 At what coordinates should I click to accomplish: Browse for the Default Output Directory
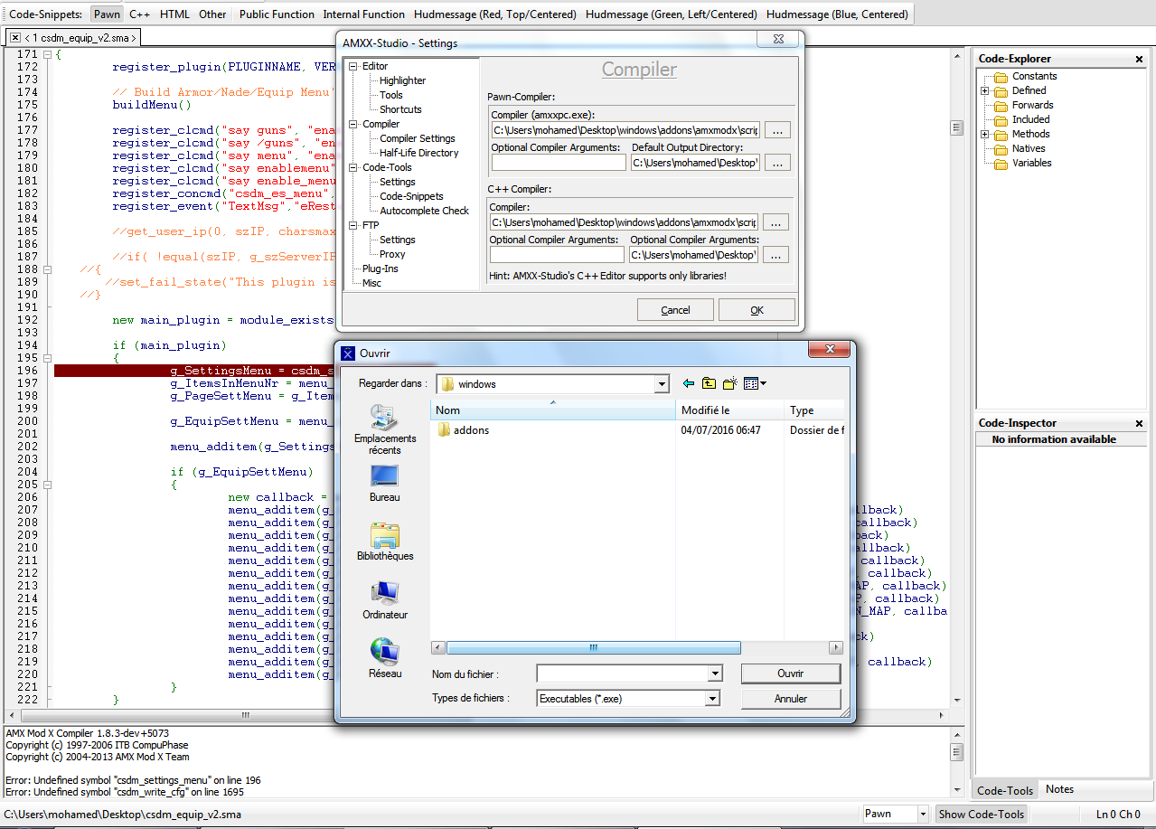tap(777, 163)
